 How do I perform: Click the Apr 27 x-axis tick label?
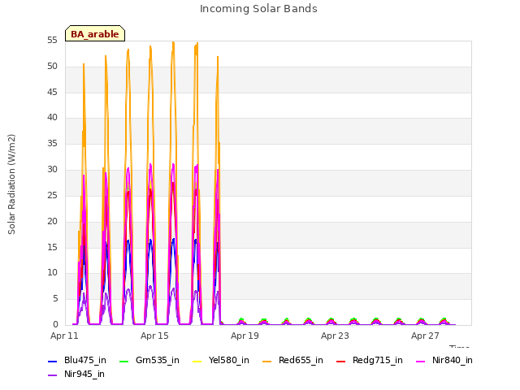point(425,336)
